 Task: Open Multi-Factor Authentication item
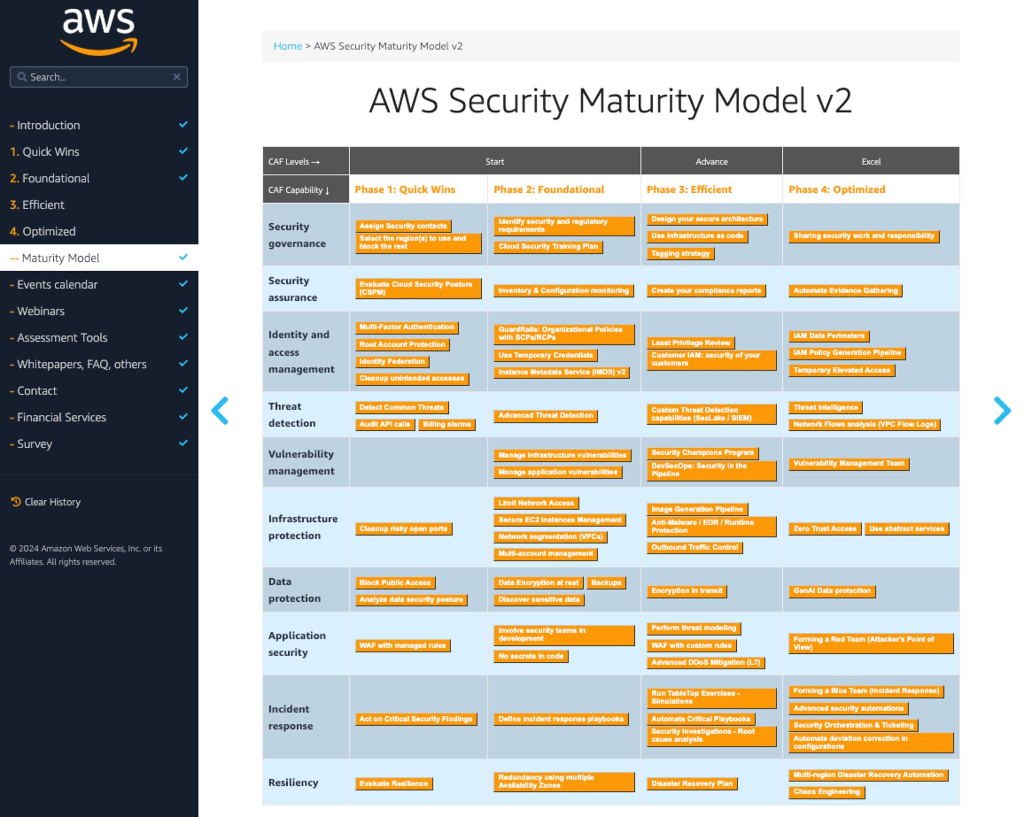[x=407, y=327]
